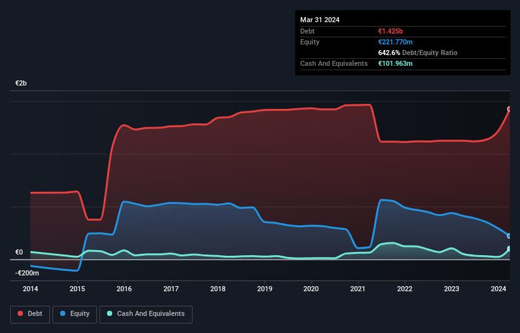The image size is (520, 333).
Task: Click the 642.6% Debt/Equity Ratio text
Action: (x=417, y=53)
